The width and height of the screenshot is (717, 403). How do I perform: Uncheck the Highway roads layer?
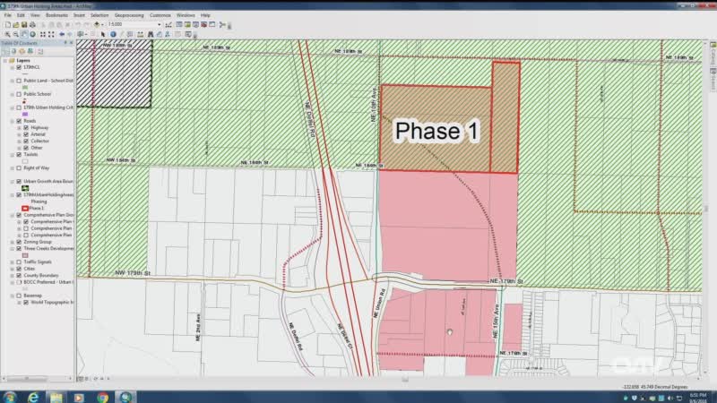click(x=26, y=127)
